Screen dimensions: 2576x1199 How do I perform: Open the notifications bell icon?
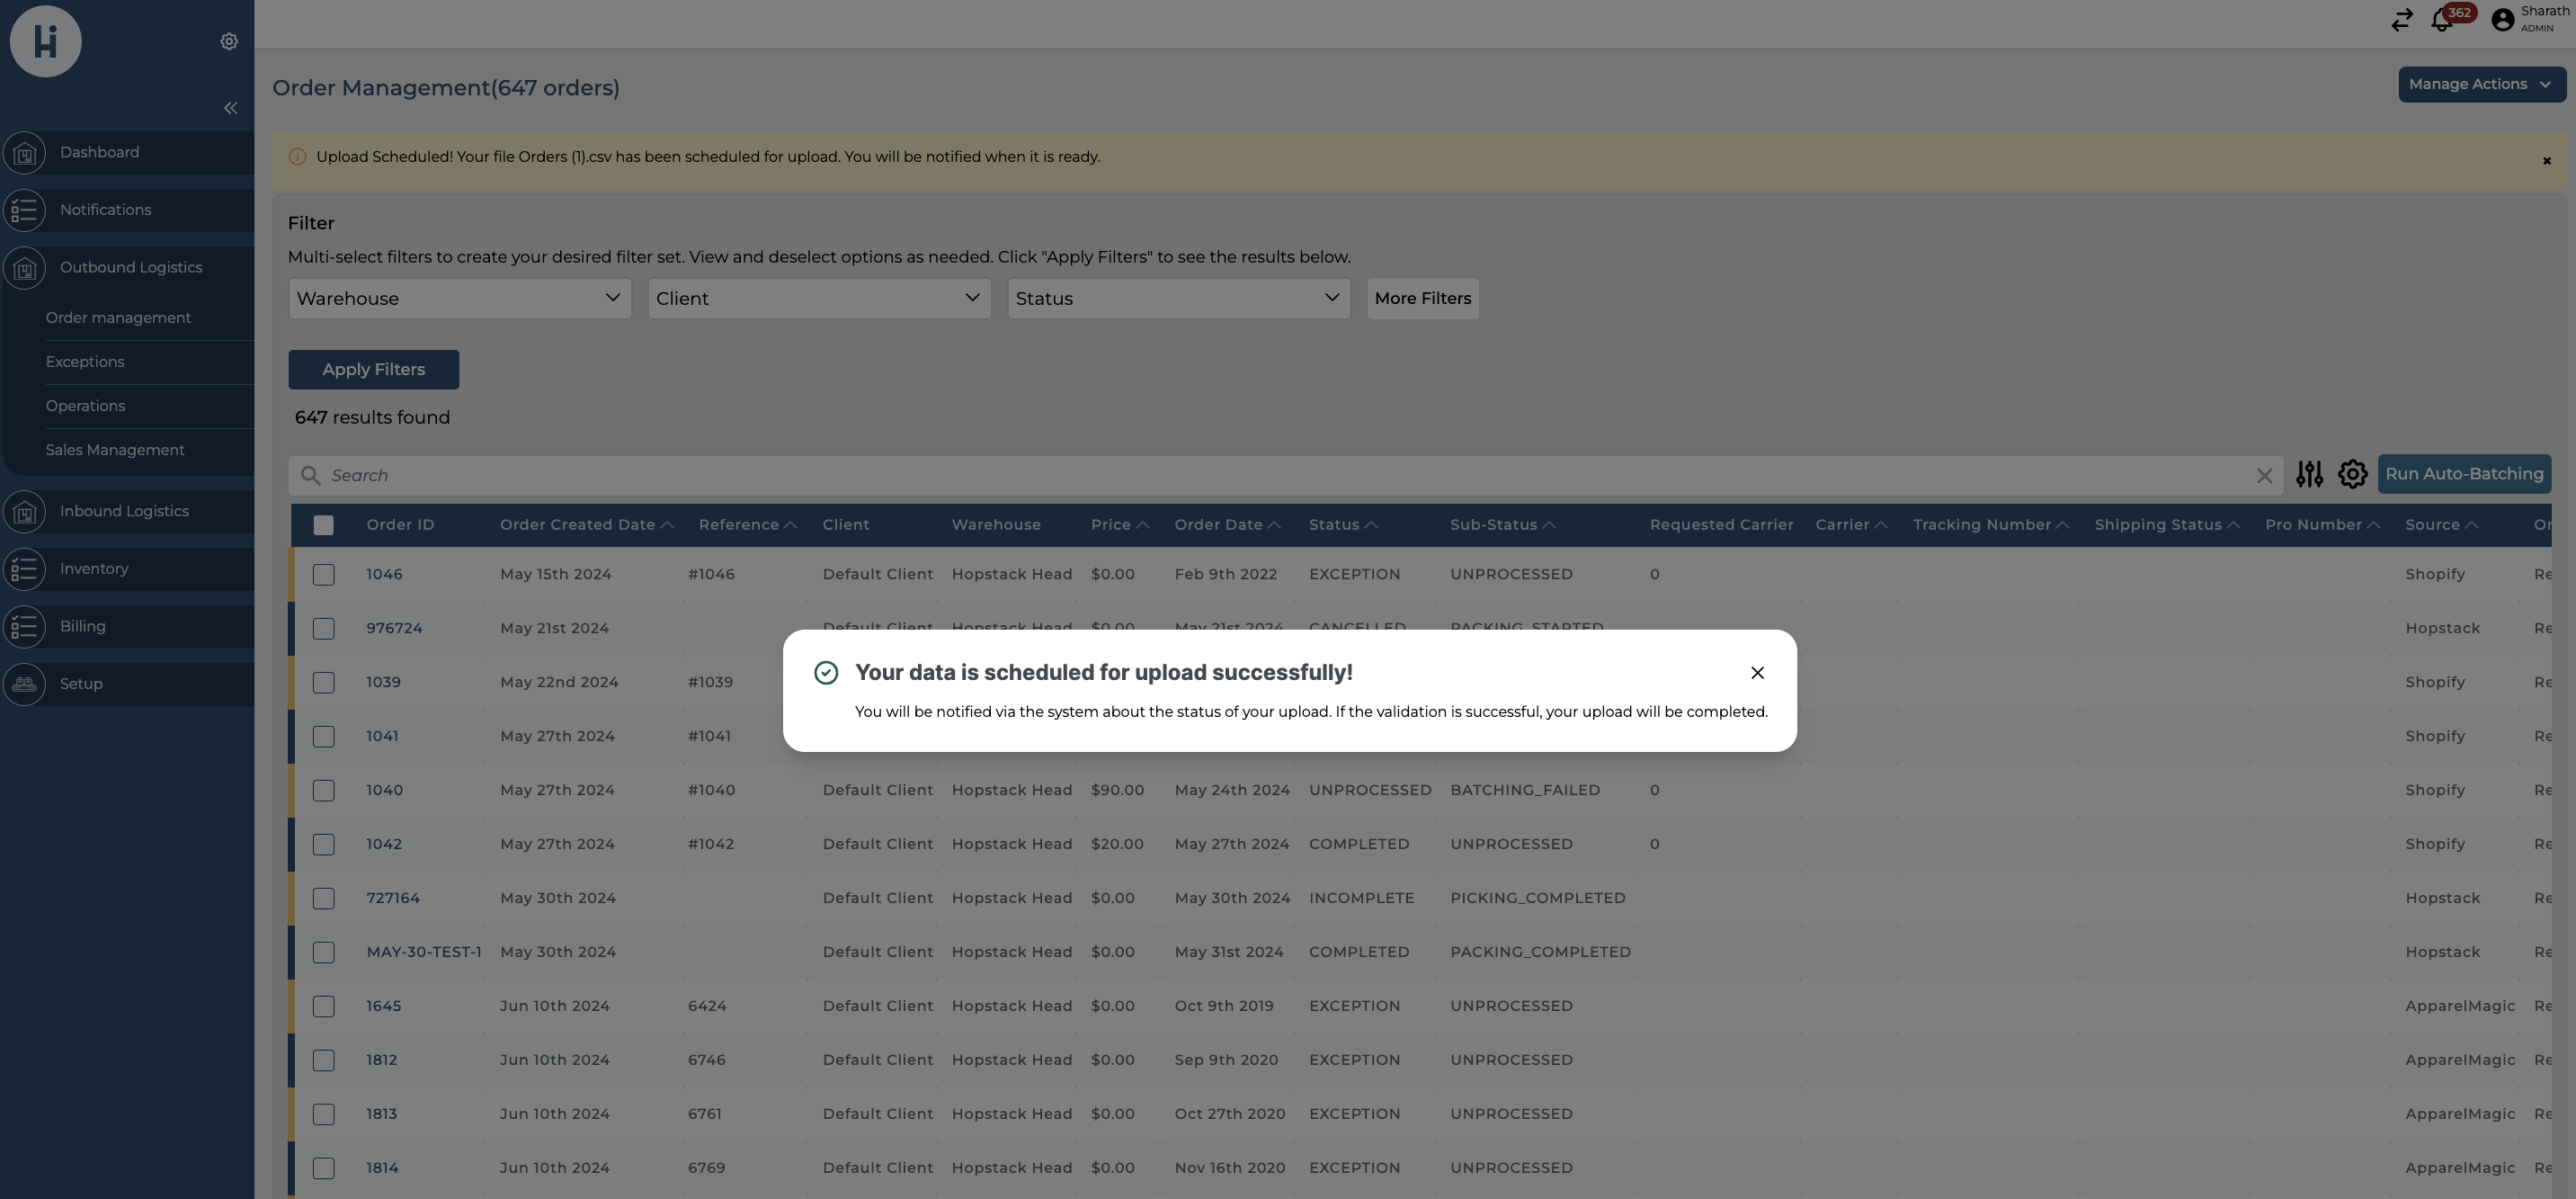[2441, 21]
